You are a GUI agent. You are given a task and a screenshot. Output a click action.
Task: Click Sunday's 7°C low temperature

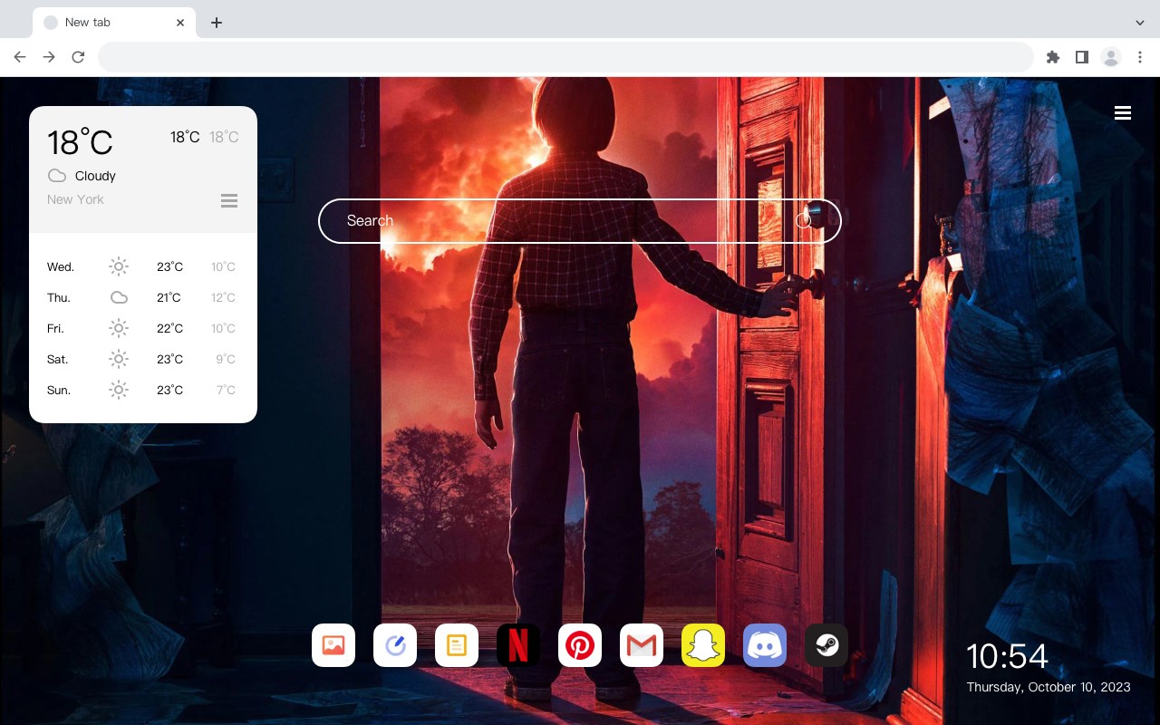tap(226, 390)
